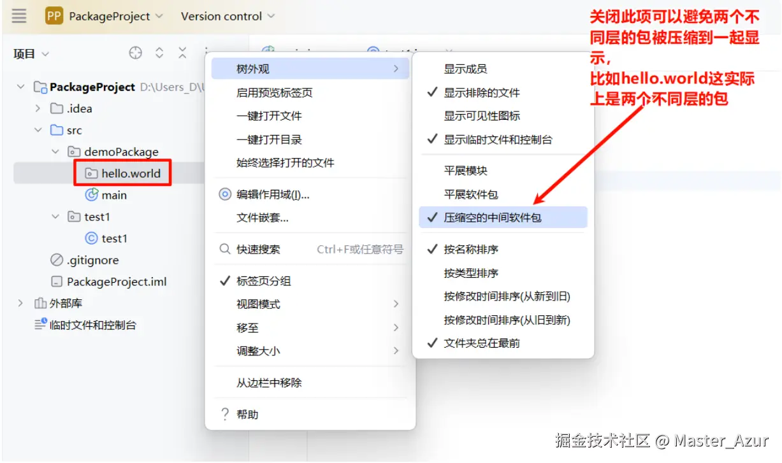Click the expand all arrows icon
This screenshot has width=782, height=463.
[x=159, y=53]
